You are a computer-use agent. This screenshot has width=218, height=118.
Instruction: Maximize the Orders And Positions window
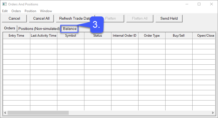199,4
